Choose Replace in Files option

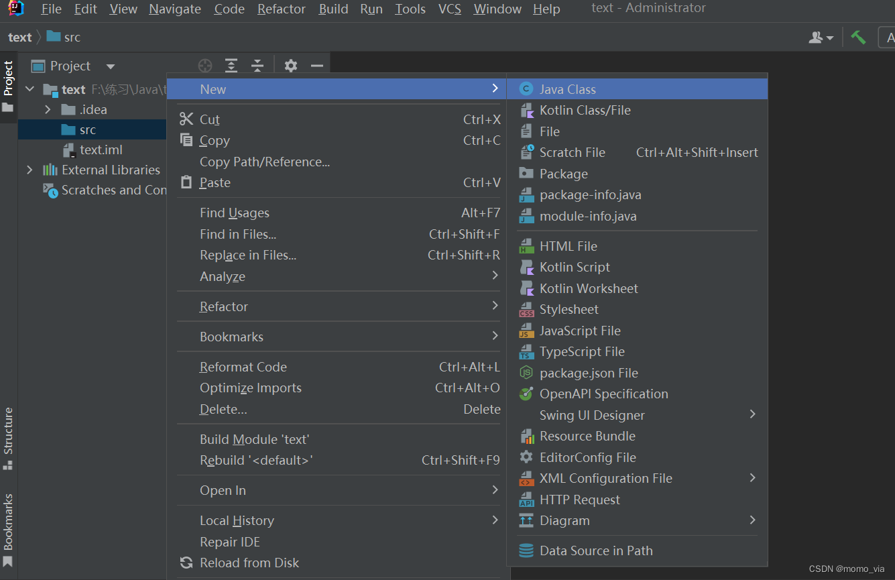pyautogui.click(x=337, y=255)
